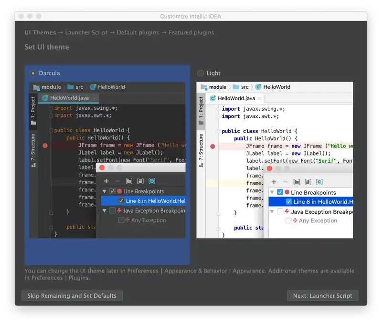Proceed with Next: Launcher Script button
Viewport: 382px width, 324px height.
click(322, 296)
